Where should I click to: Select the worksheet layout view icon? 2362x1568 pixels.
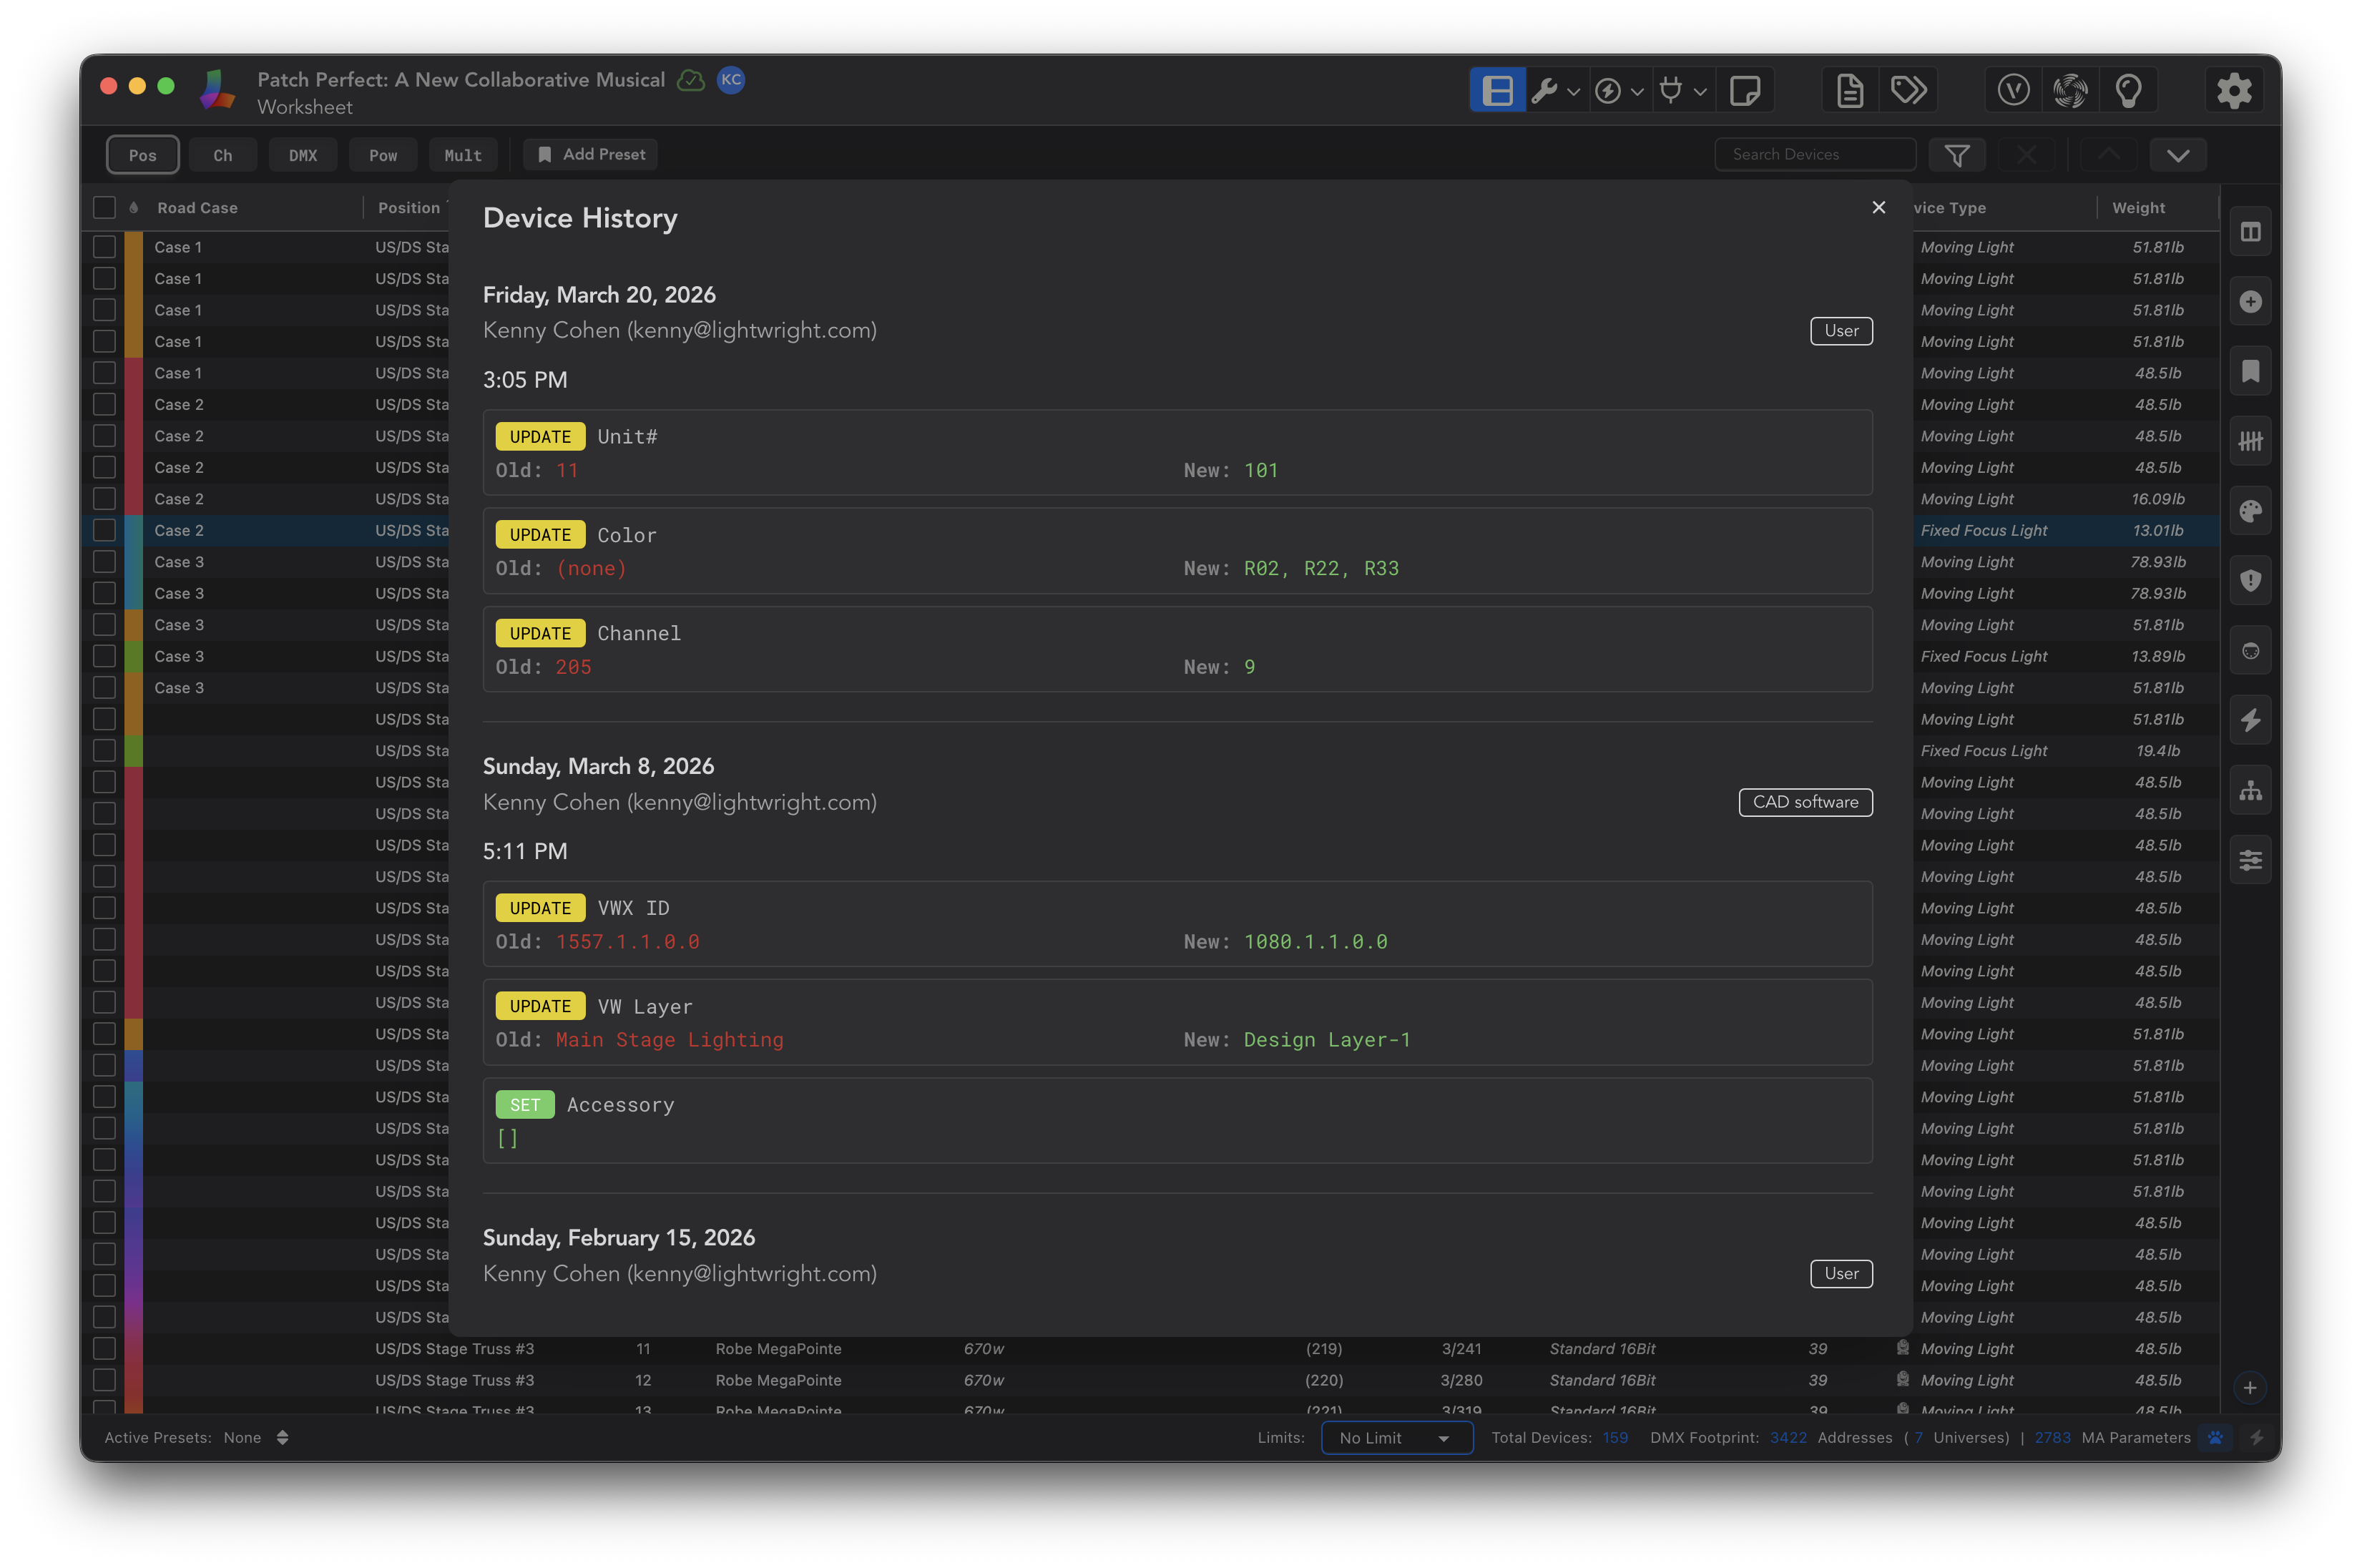pos(1496,91)
